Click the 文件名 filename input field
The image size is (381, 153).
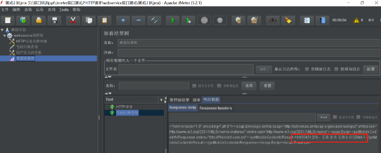coord(186,69)
